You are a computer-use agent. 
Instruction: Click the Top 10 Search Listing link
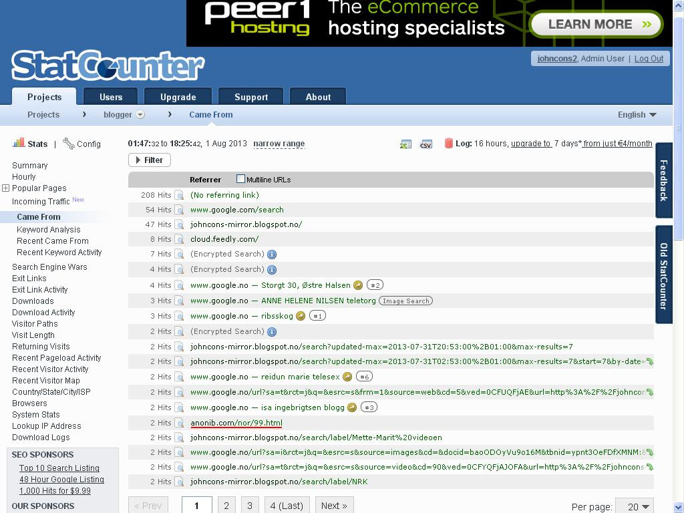click(59, 468)
